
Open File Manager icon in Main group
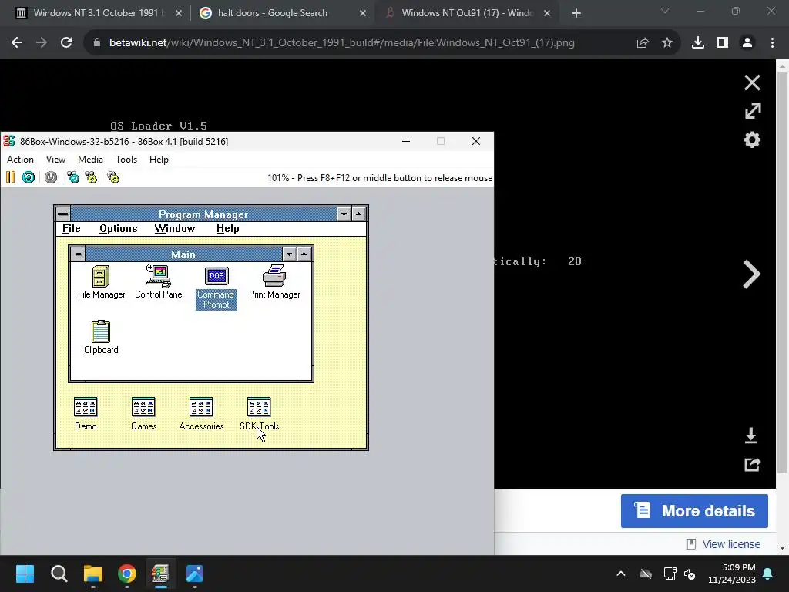[x=101, y=282]
